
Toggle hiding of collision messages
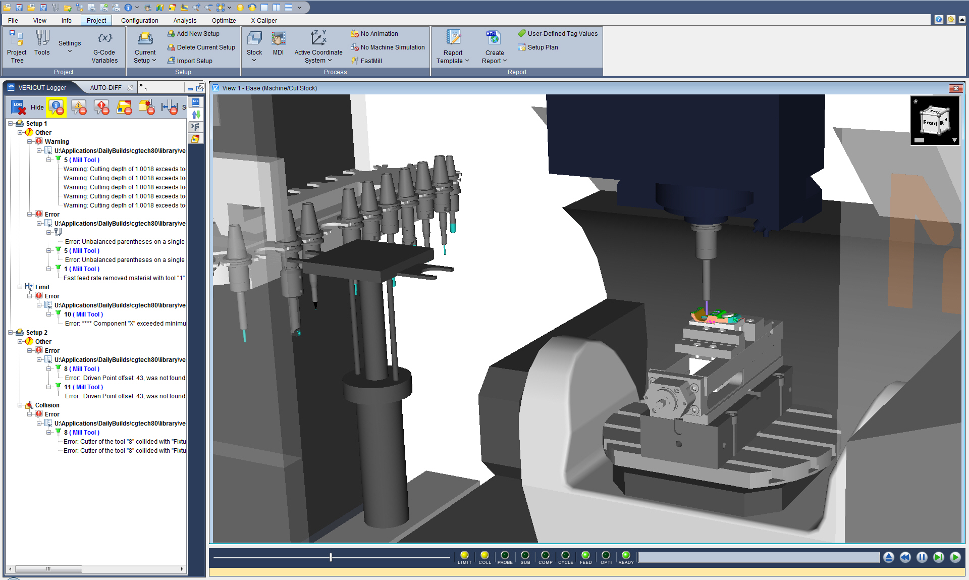147,107
